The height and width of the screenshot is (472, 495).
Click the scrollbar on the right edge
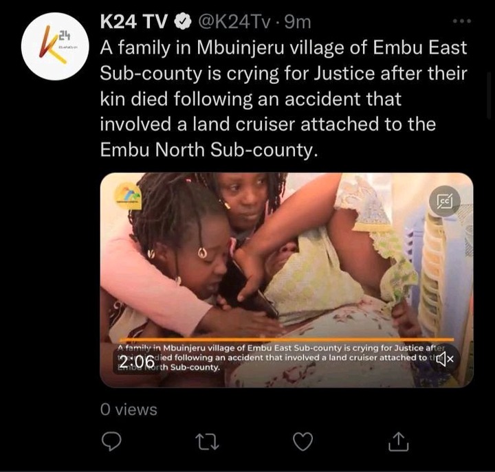coord(489,95)
